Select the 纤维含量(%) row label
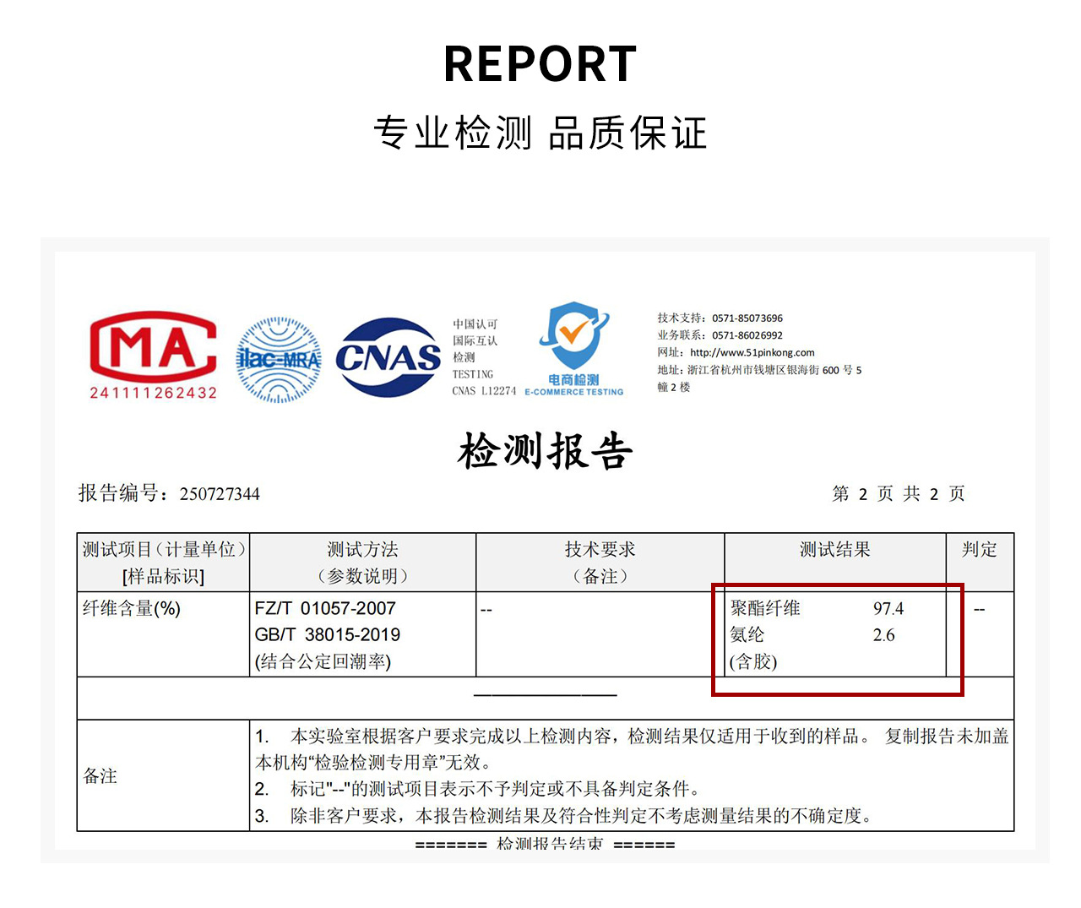This screenshot has width=1081, height=908. pos(132,609)
